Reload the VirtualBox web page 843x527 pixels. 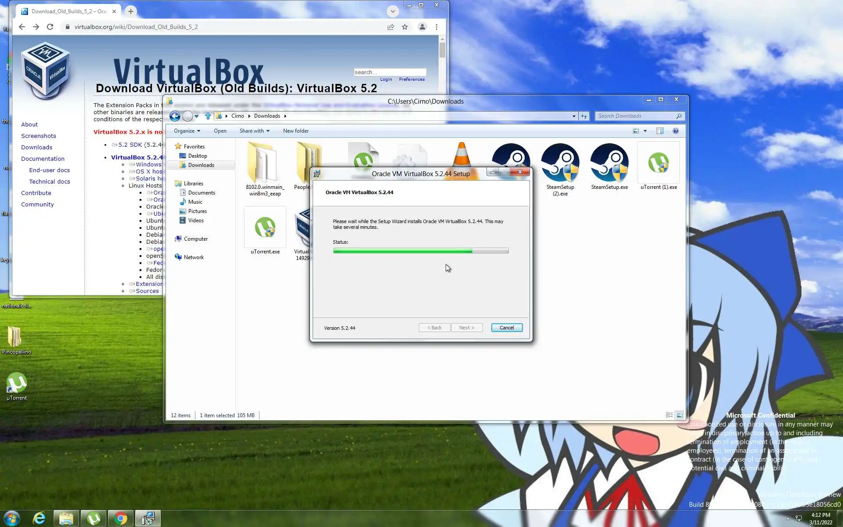click(x=50, y=27)
